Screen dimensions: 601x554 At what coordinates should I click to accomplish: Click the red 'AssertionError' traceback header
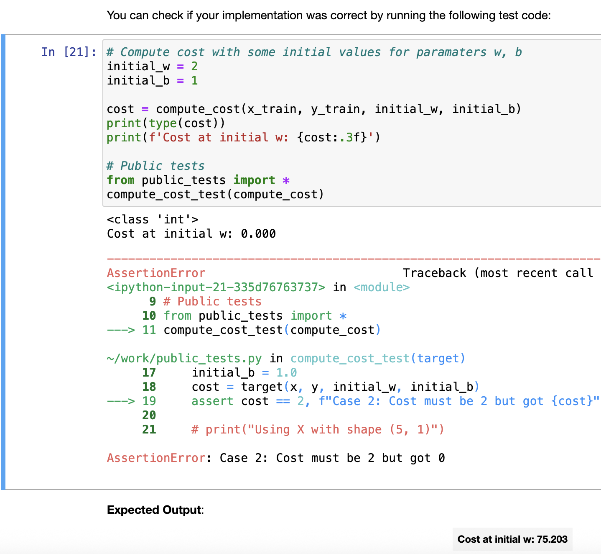coord(156,273)
